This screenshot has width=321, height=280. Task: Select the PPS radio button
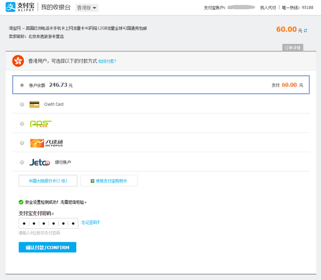(22, 124)
